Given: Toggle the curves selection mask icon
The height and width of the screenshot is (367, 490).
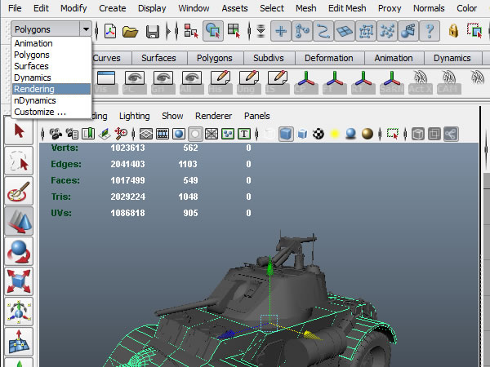Looking at the screenshot, I should (x=323, y=31).
